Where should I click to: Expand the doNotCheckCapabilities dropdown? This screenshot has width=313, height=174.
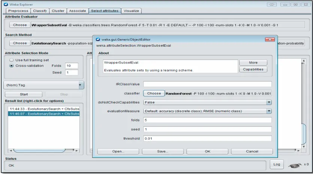[x=269, y=102]
